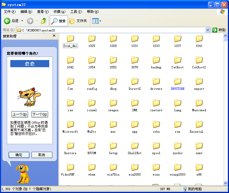Screen dimensions: 229x193
Task: Click the vertical scrollbar thumb
Action: 225,39
